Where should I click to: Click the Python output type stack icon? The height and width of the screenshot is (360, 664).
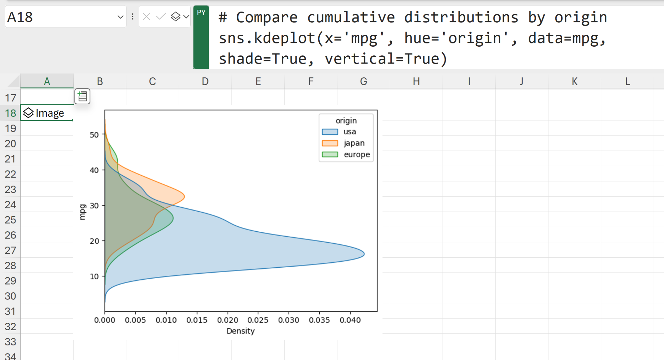click(175, 17)
